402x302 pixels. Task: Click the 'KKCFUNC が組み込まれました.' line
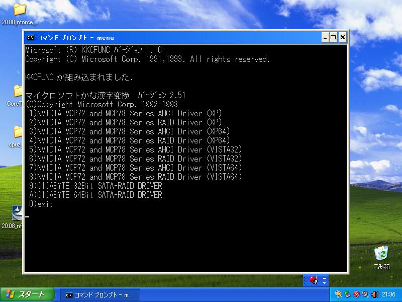79,77
